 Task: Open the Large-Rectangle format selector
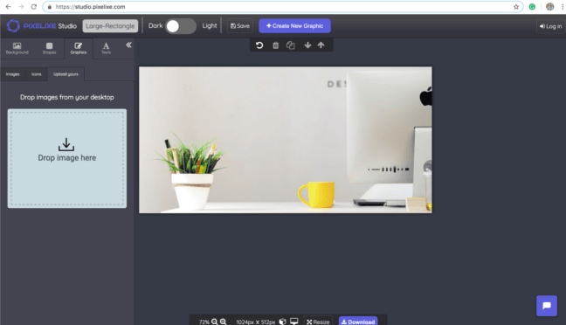pos(110,26)
